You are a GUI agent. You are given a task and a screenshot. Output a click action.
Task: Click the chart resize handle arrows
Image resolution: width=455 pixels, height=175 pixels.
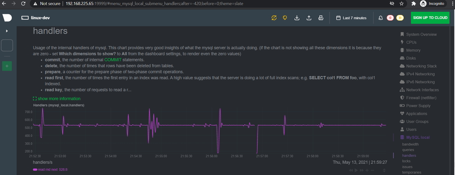pos(384,171)
